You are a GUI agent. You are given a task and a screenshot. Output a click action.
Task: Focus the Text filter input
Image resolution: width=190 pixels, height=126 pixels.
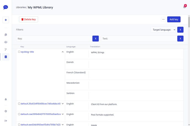[139, 39]
